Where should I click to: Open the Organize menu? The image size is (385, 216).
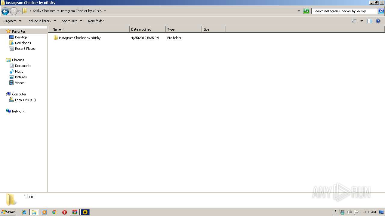(x=12, y=21)
